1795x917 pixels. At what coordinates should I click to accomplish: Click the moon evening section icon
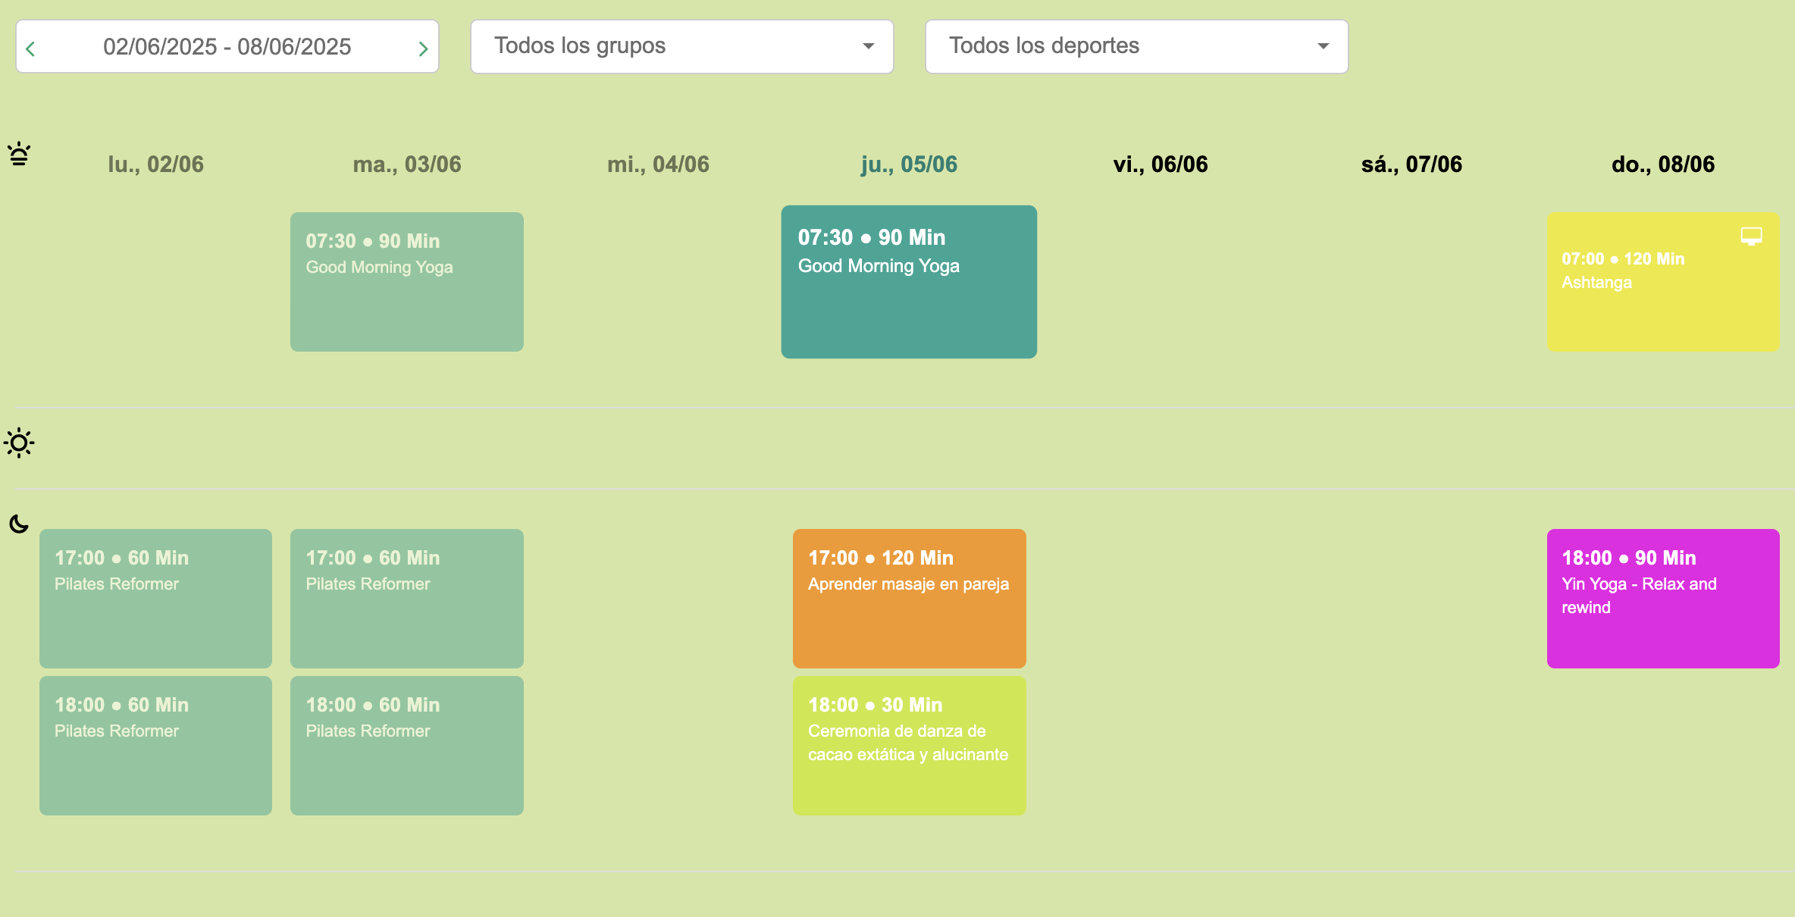(19, 524)
